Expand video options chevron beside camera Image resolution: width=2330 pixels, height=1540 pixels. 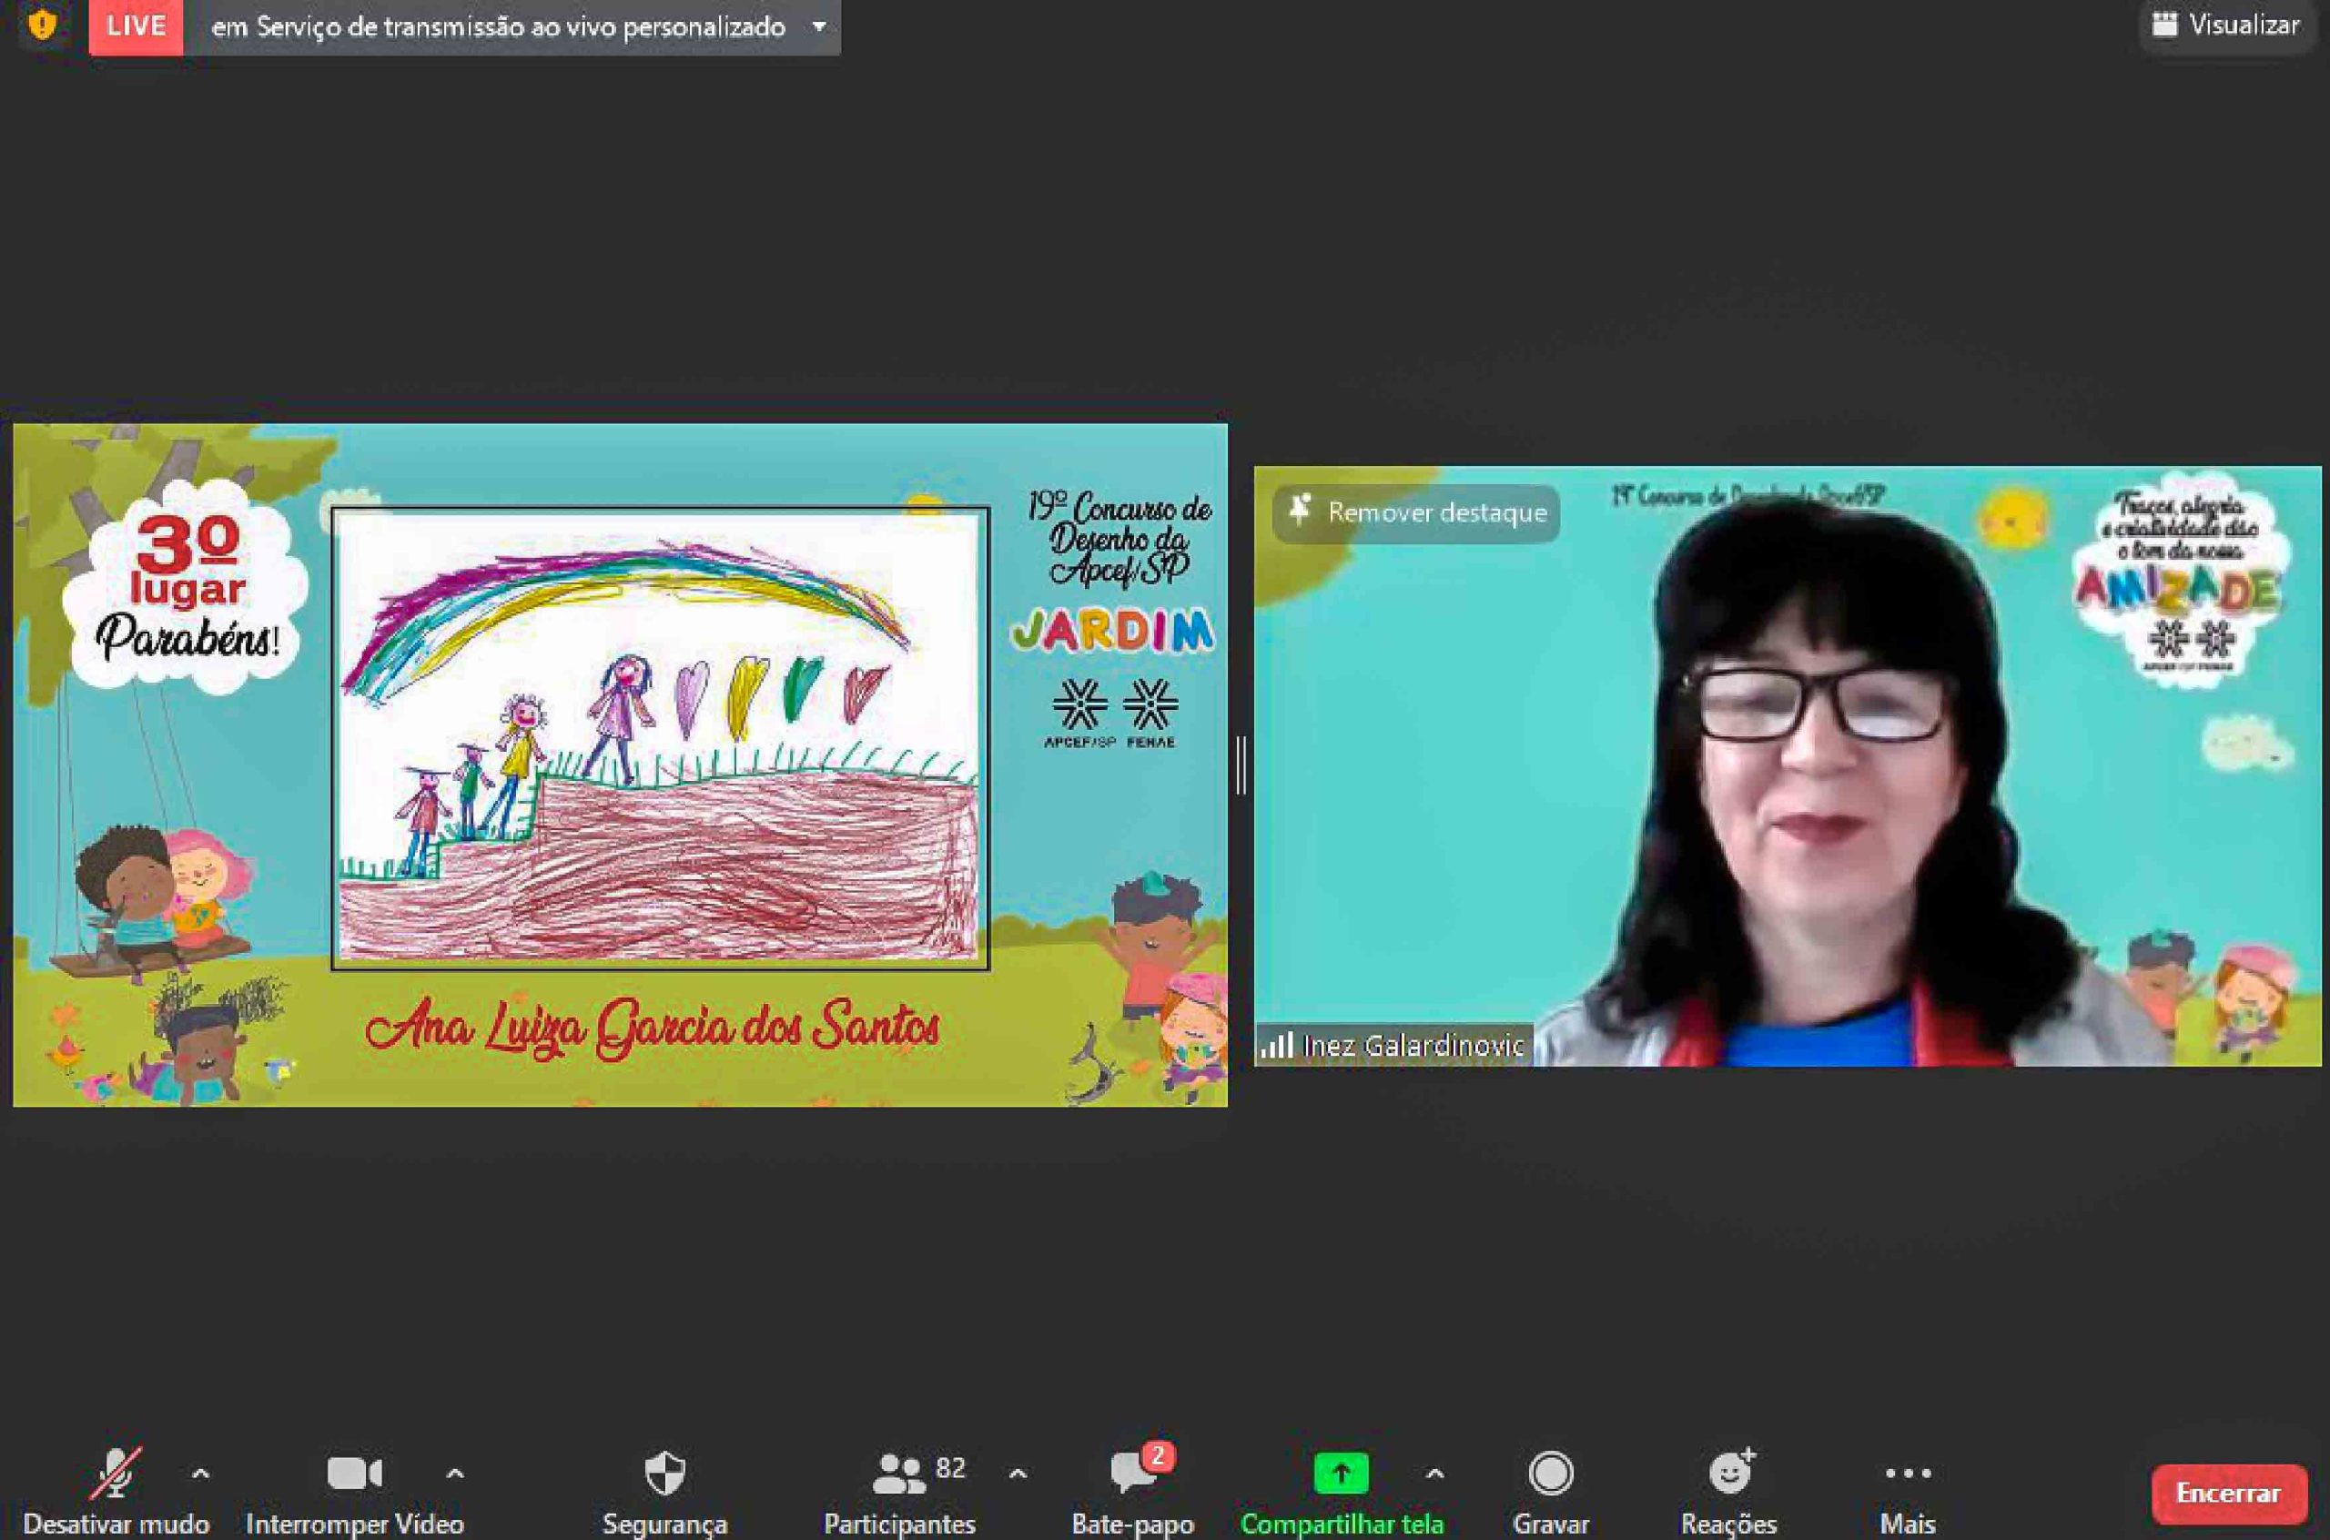tap(454, 1474)
